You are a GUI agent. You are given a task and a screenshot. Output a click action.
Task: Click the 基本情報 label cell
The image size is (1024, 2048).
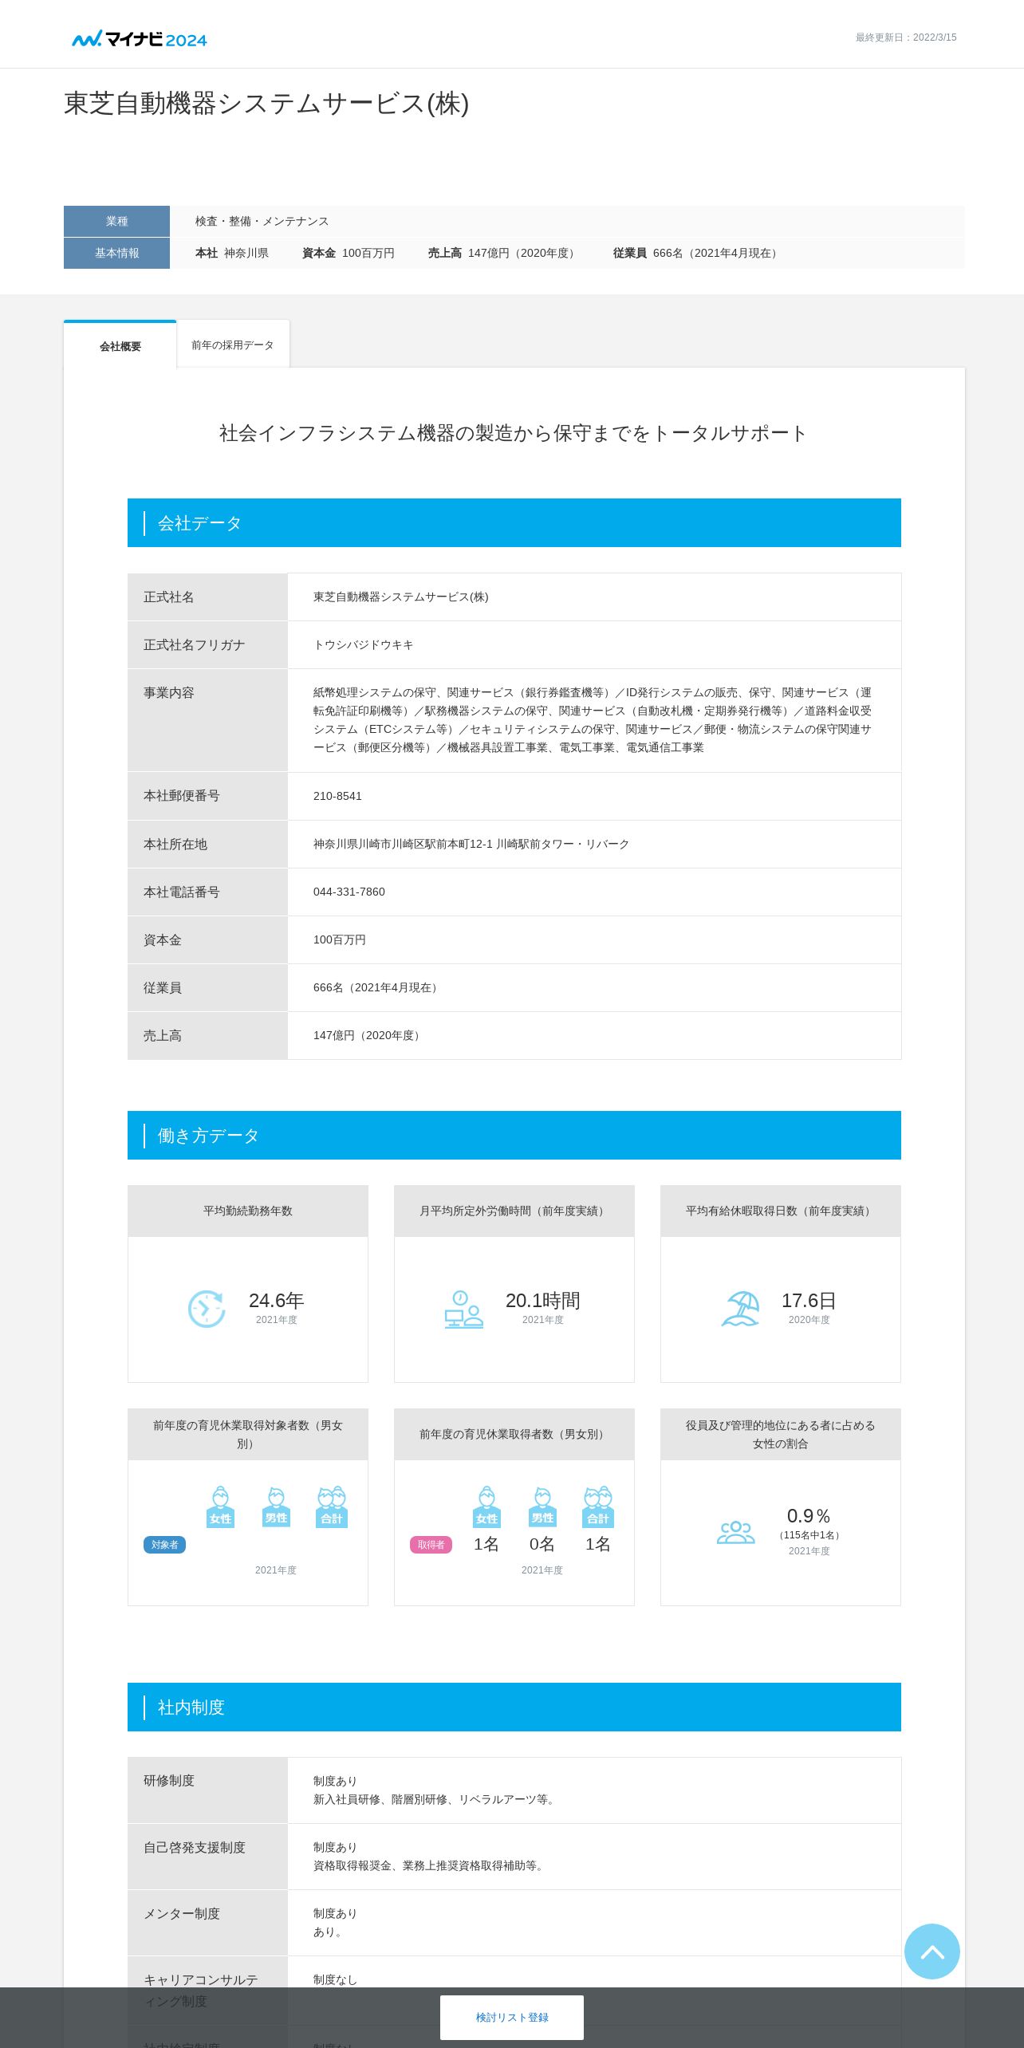tap(116, 253)
